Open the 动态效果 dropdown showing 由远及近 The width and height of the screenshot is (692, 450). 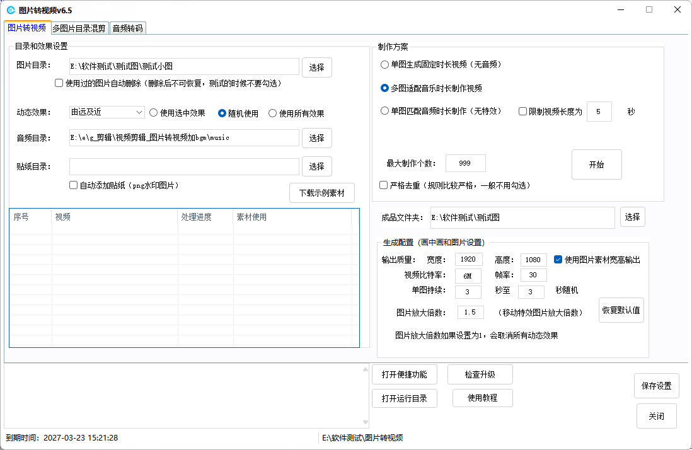point(107,112)
